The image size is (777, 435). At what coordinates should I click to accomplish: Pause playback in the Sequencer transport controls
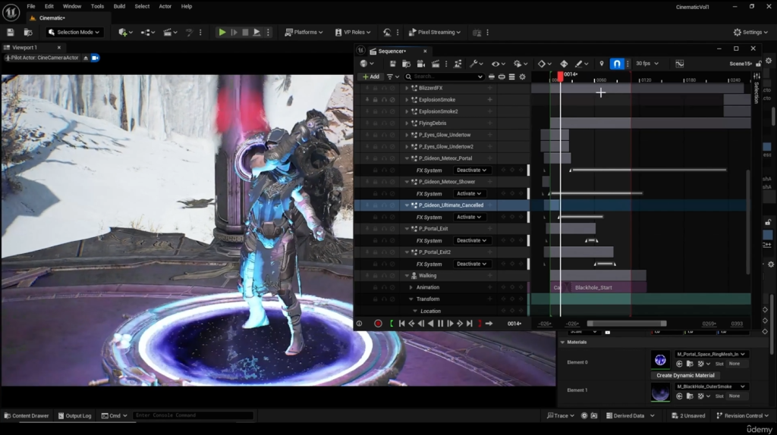point(440,324)
